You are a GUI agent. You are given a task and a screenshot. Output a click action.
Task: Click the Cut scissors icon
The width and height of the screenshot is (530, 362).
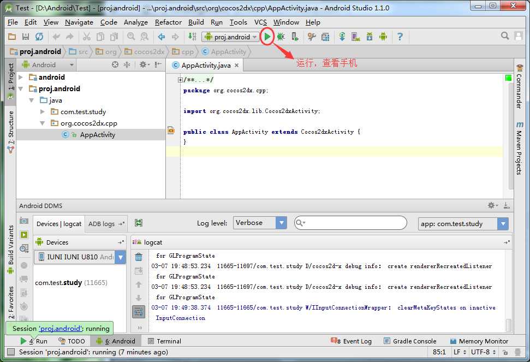[x=87, y=37]
